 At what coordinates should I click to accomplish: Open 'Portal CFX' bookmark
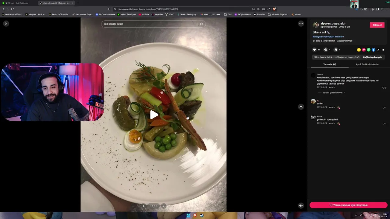pos(259,14)
